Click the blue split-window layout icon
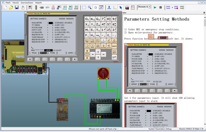This screenshot has width=206, height=132. point(168,7)
